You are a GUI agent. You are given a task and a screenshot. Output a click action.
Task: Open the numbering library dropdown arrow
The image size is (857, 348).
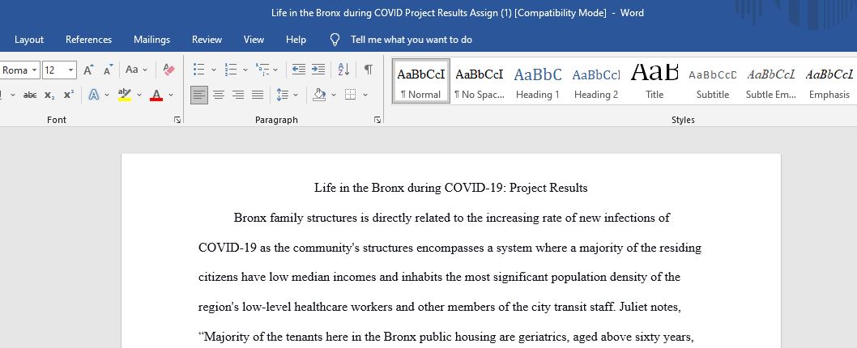point(245,70)
